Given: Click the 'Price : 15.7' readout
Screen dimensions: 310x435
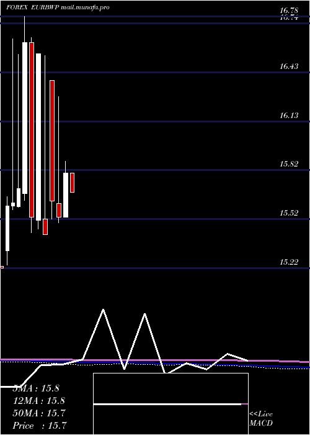Looking at the screenshot, I should pyautogui.click(x=40, y=426).
